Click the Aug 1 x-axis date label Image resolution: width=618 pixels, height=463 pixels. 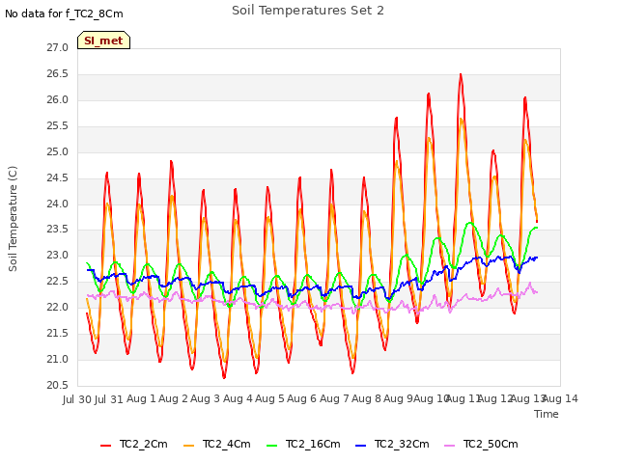[x=141, y=399]
